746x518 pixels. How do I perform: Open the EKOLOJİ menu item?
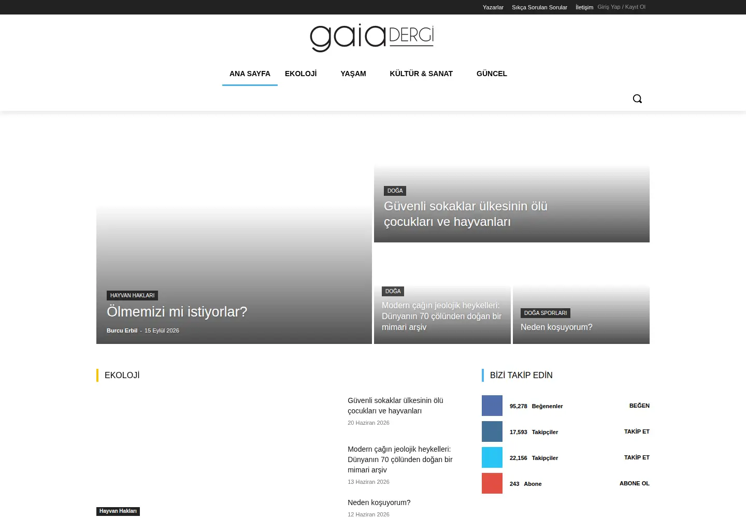click(x=300, y=74)
